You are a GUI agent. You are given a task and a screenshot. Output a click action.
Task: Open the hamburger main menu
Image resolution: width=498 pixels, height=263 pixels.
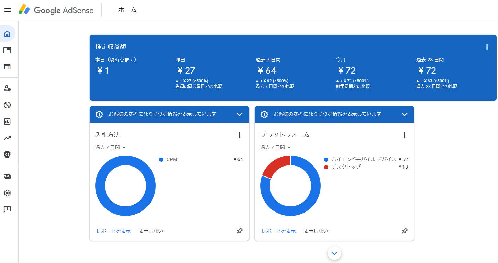[x=8, y=10]
